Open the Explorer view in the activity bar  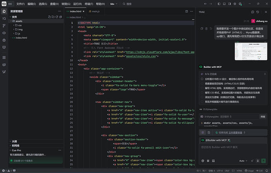coord(4,11)
